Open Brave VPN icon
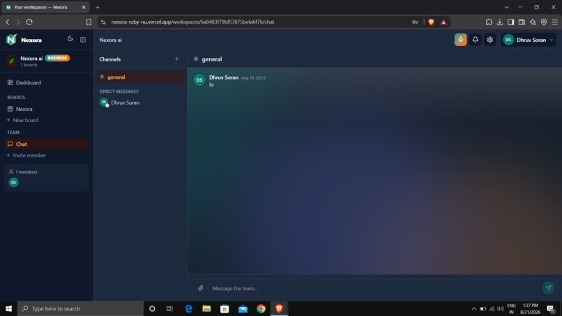Screen dimensions: 562x316 pyautogui.click(x=544, y=22)
